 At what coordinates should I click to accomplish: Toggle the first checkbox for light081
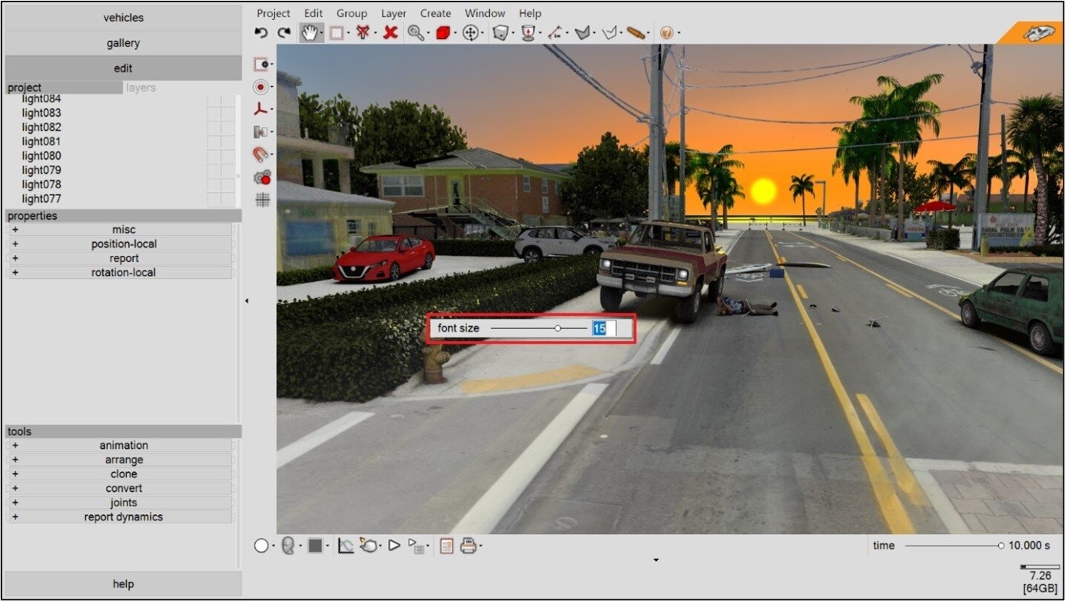coord(214,141)
